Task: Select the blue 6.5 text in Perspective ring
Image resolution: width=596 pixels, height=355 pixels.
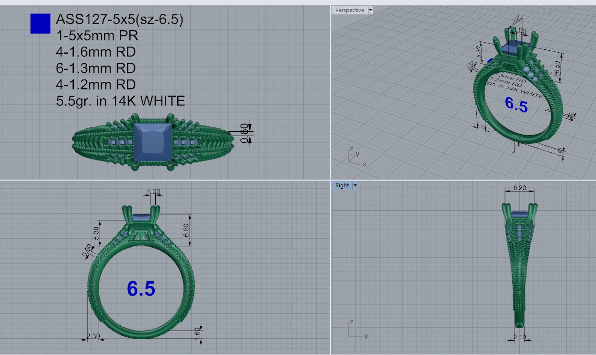Action: (516, 105)
